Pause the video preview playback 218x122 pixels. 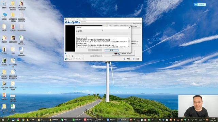pos(69,56)
